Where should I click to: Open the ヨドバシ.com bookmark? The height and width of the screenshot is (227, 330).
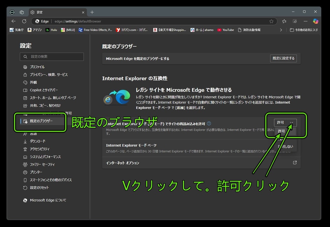[x=132, y=30]
